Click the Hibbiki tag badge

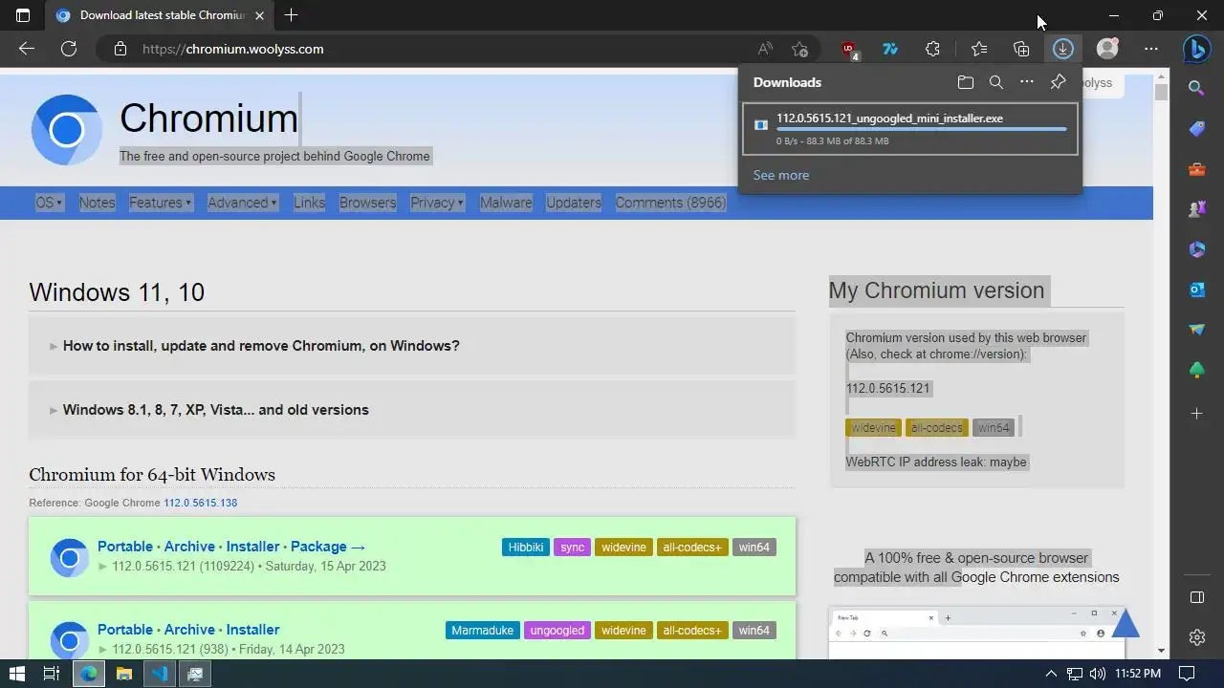[526, 548]
